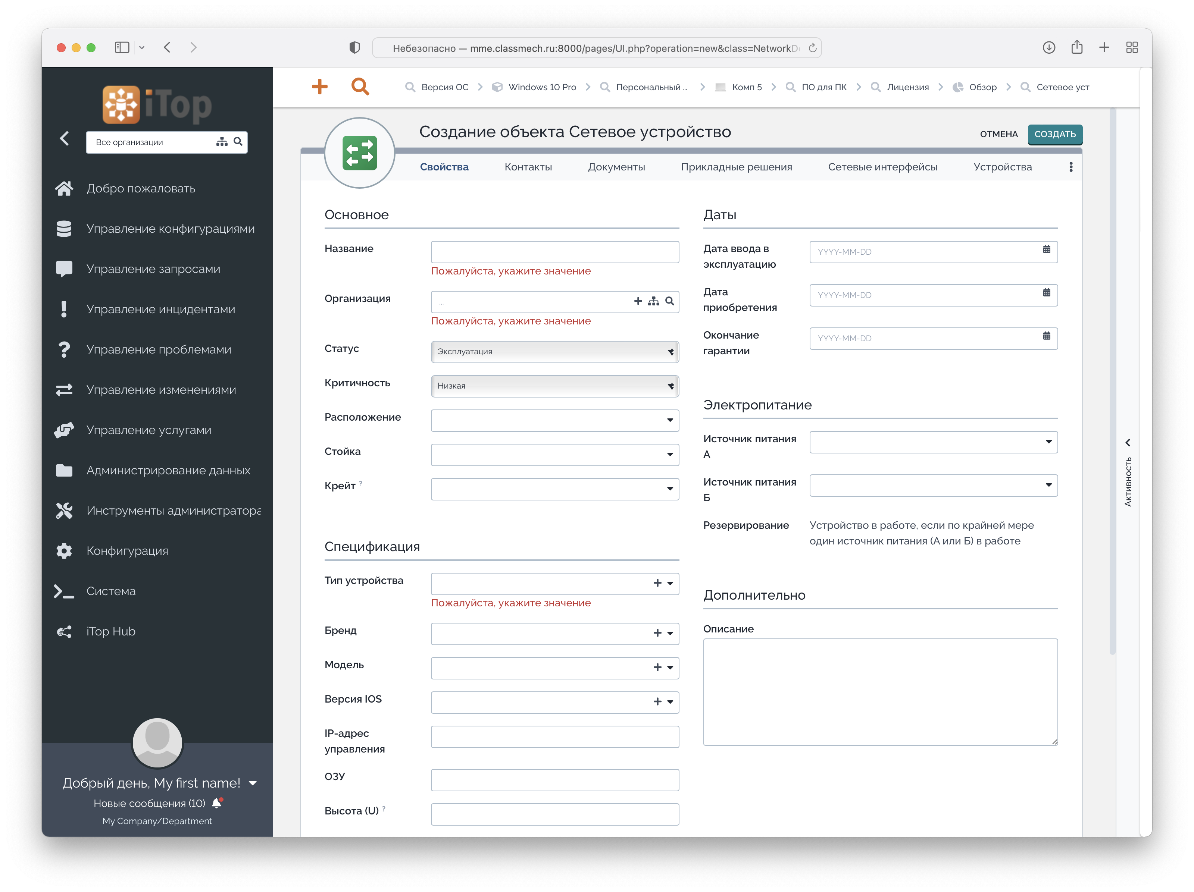Expand the user menu arrow beside My first name

tap(253, 783)
